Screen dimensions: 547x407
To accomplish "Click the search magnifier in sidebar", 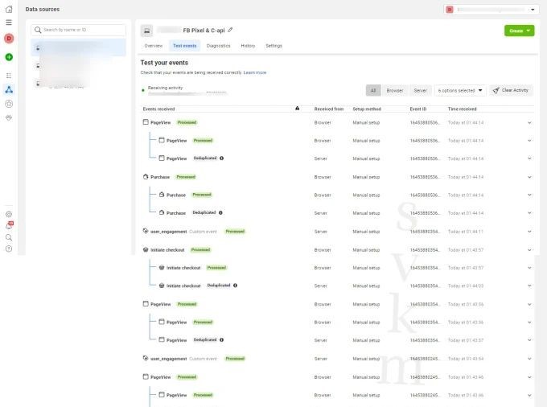I will pos(9,237).
